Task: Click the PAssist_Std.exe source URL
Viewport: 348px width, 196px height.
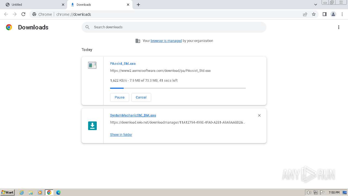Action: point(160,71)
